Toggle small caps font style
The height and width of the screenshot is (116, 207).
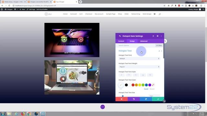[136, 75]
